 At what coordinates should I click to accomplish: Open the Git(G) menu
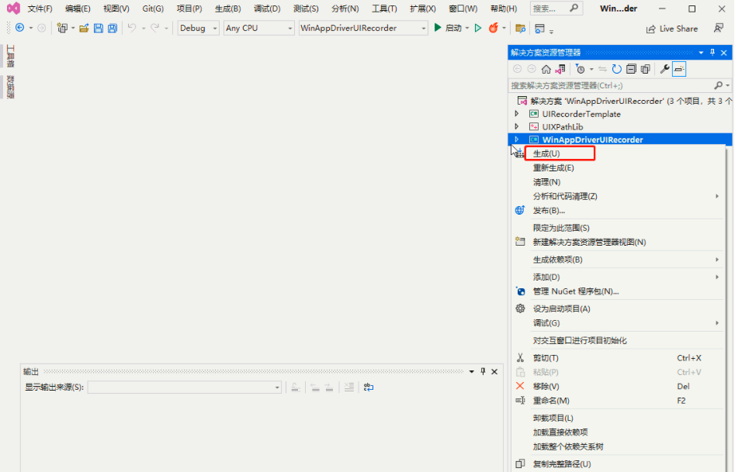click(x=153, y=9)
